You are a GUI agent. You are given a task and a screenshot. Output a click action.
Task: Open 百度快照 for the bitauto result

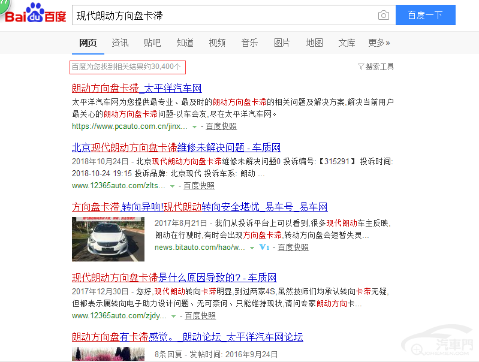pyautogui.click(x=293, y=247)
